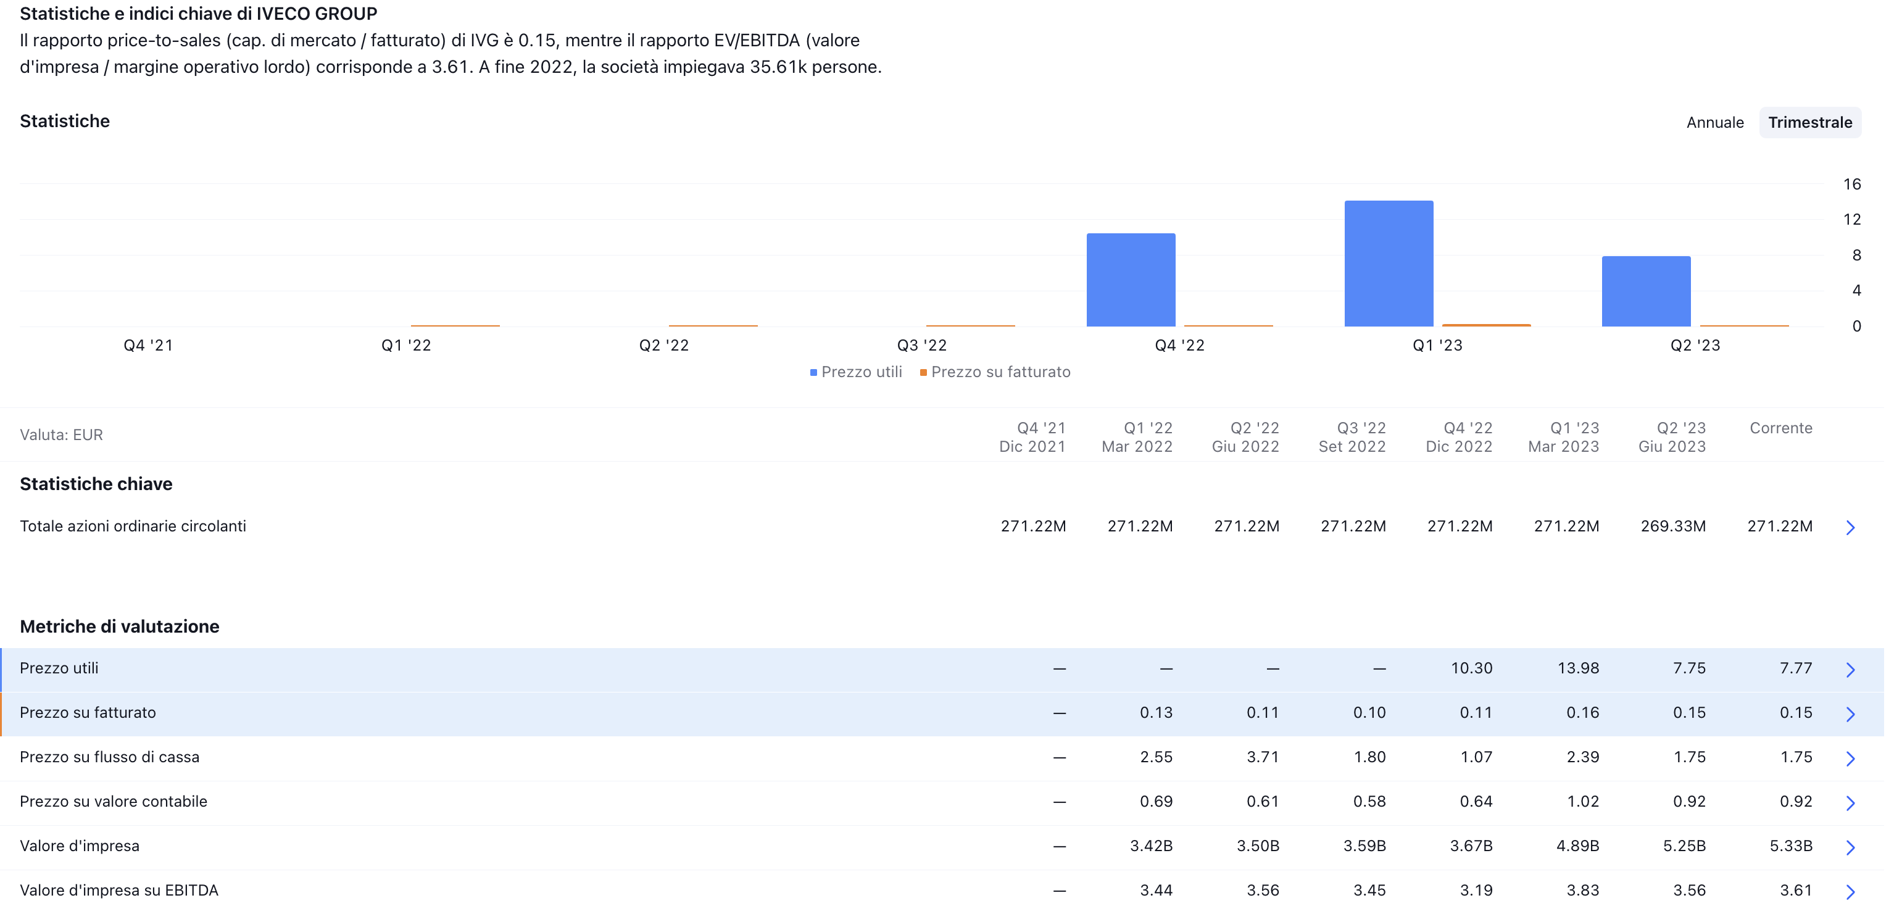Image resolution: width=1902 pixels, height=911 pixels.
Task: Expand Prezzo su flusso di cassa chevron
Action: (1850, 758)
